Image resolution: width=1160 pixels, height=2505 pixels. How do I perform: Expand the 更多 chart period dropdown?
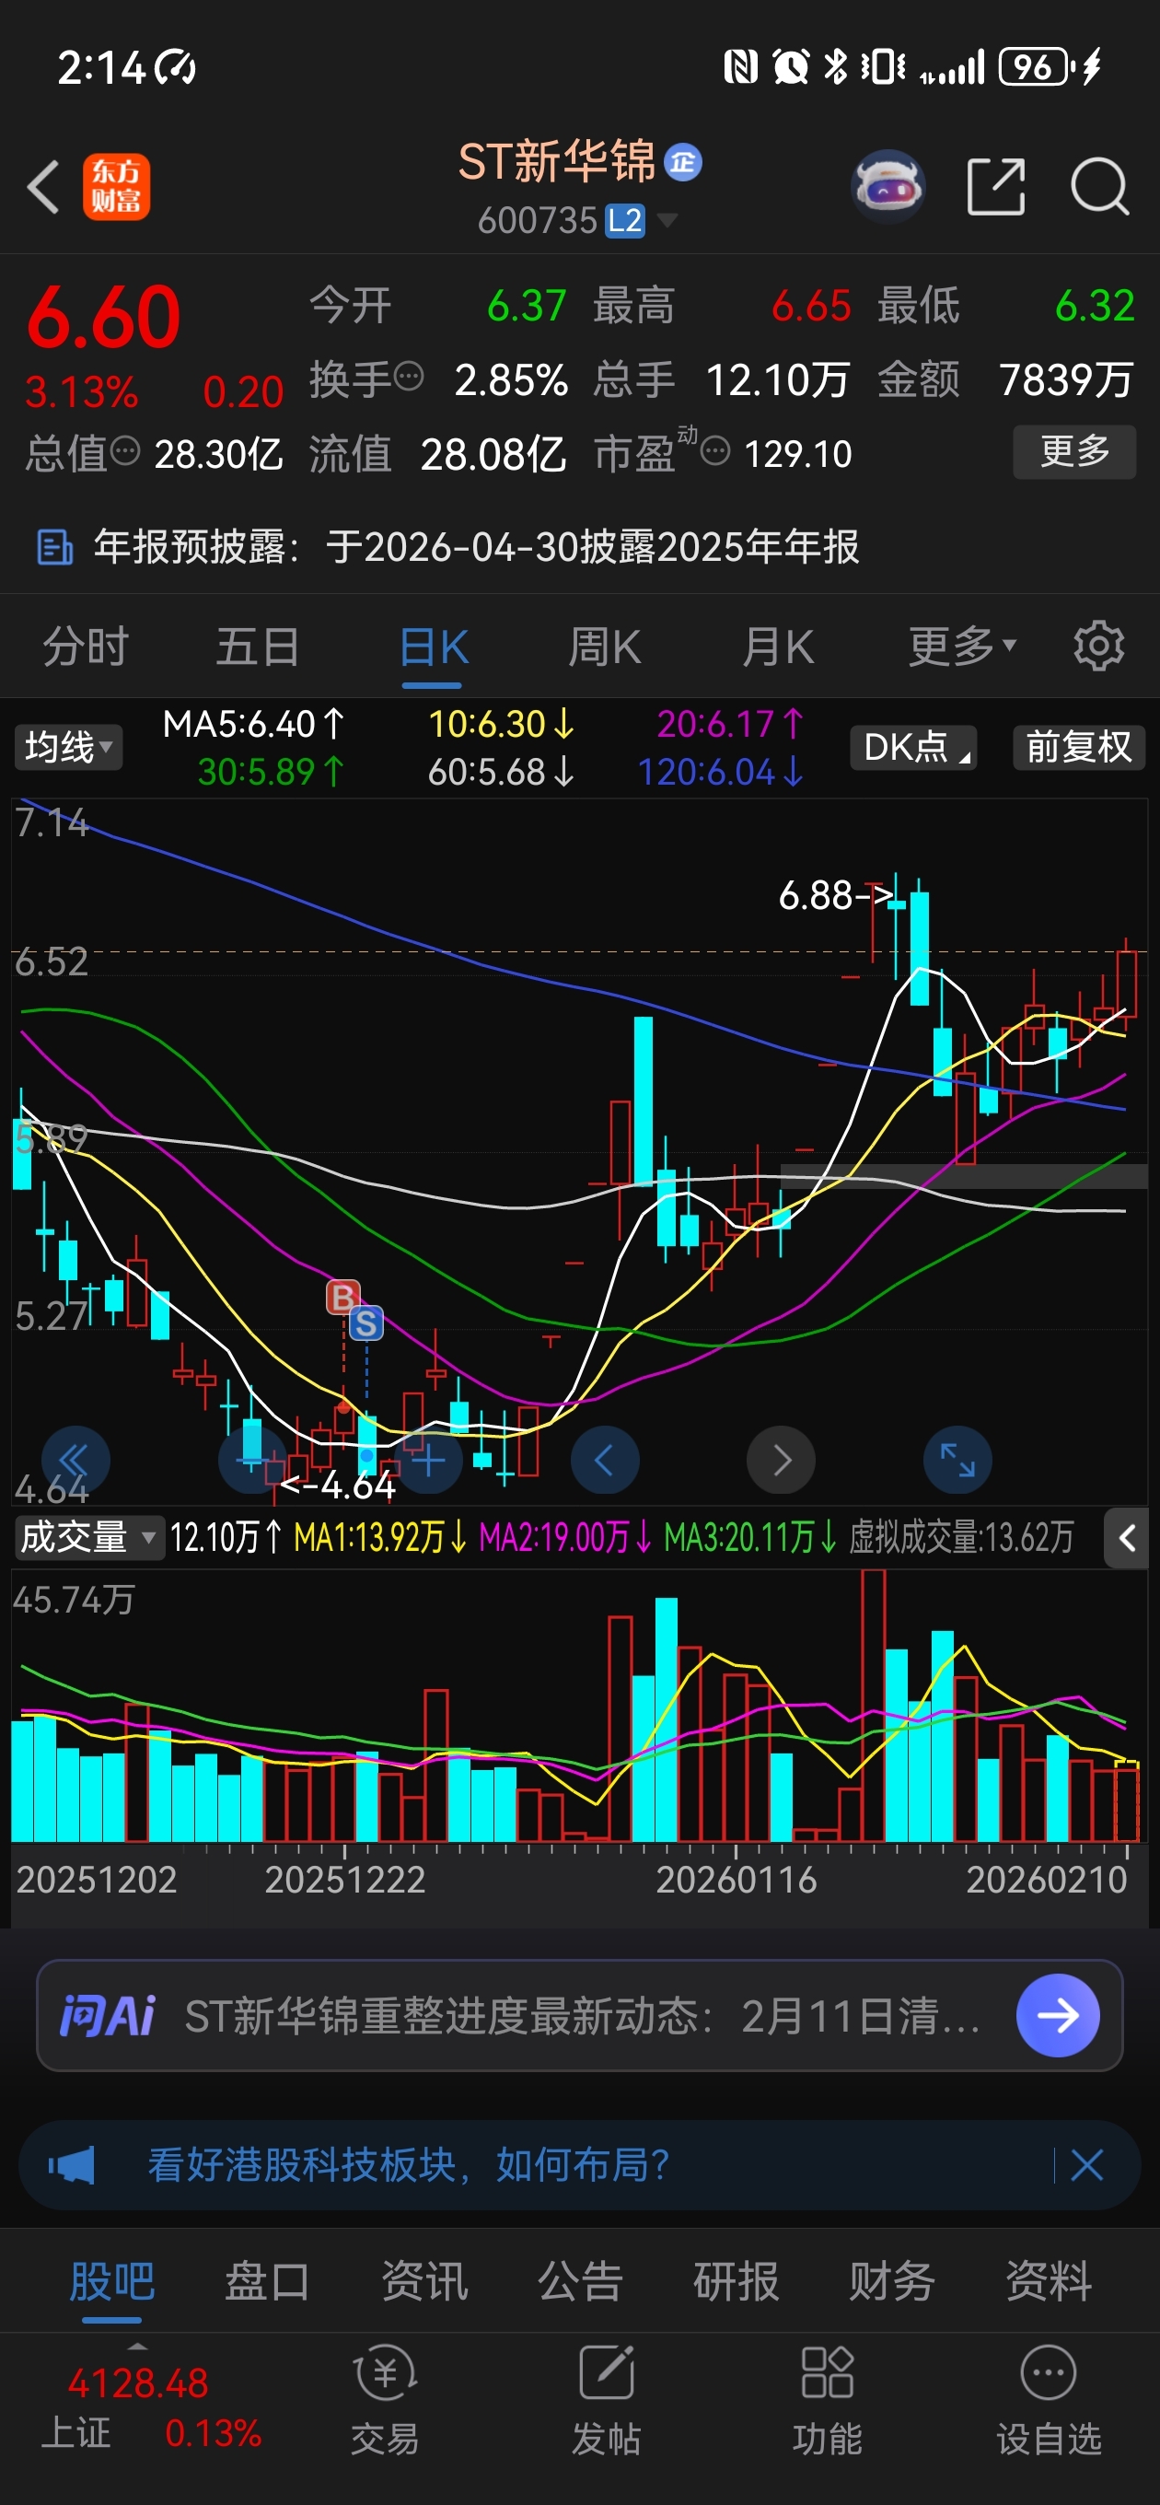coord(963,646)
